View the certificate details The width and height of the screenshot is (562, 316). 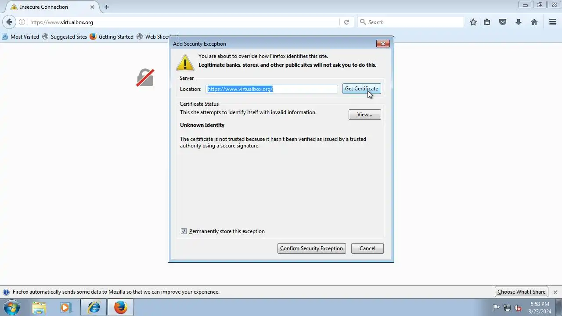(x=364, y=115)
